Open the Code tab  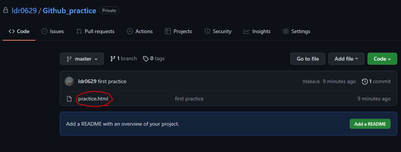click(19, 32)
